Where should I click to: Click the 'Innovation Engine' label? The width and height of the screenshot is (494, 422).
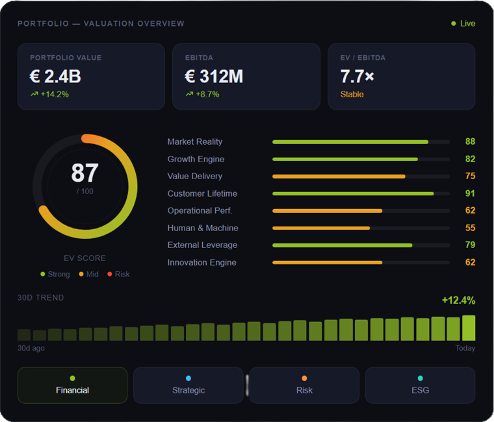[x=201, y=262]
